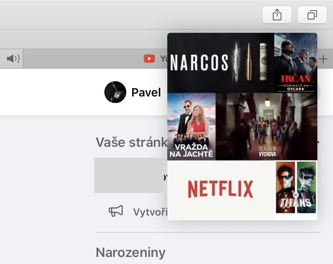Show all tabs overview button
This screenshot has height=264, width=333.
(x=312, y=15)
